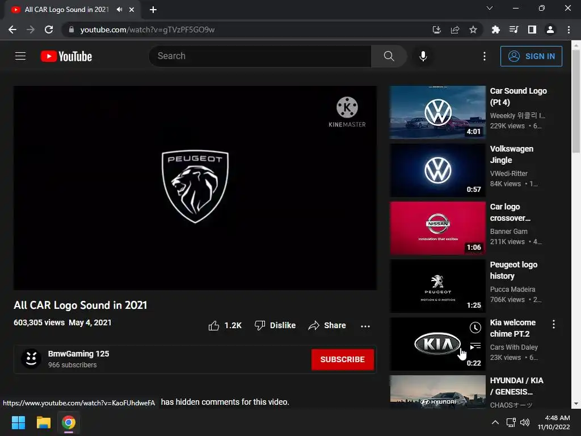Open media controls icon in toolbar

click(513, 30)
